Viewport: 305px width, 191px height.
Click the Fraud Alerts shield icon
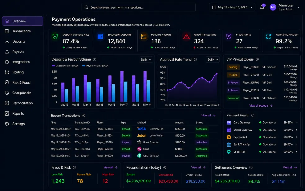229,36
